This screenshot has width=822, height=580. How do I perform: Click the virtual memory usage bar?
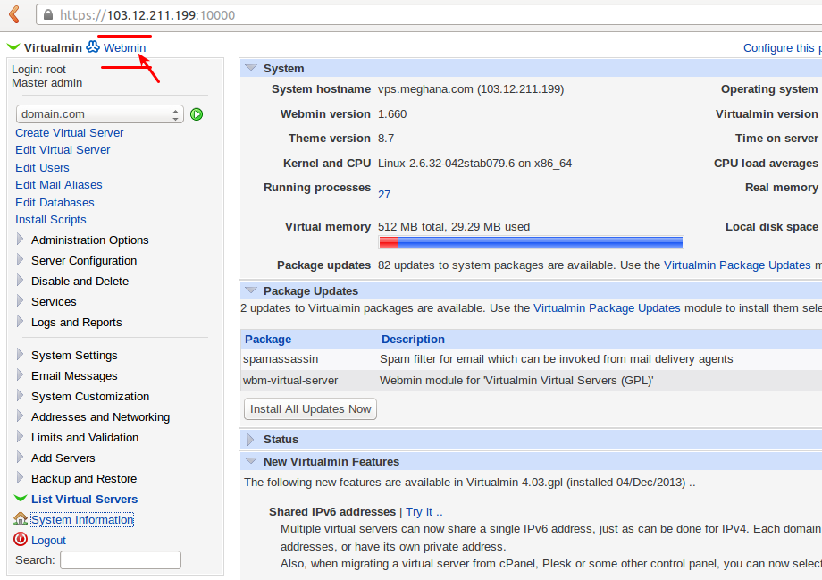pyautogui.click(x=531, y=242)
